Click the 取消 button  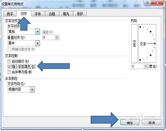[x=152, y=122]
